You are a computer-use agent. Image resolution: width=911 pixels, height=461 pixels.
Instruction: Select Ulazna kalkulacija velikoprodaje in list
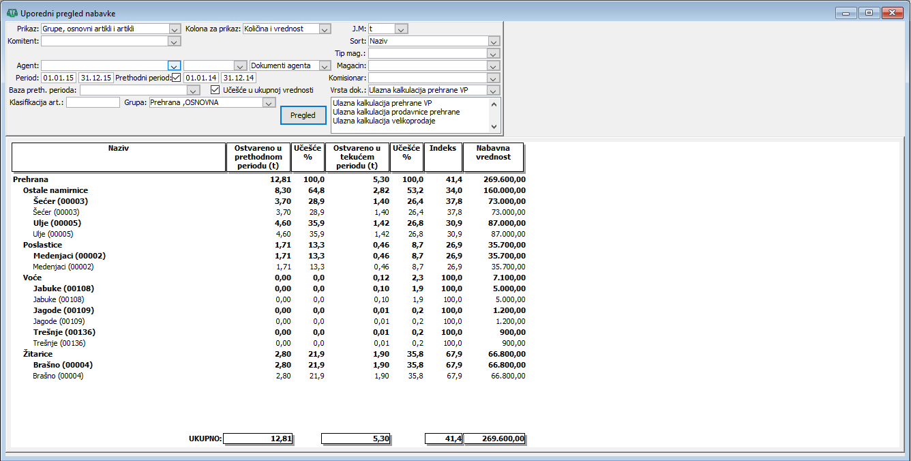tap(383, 121)
